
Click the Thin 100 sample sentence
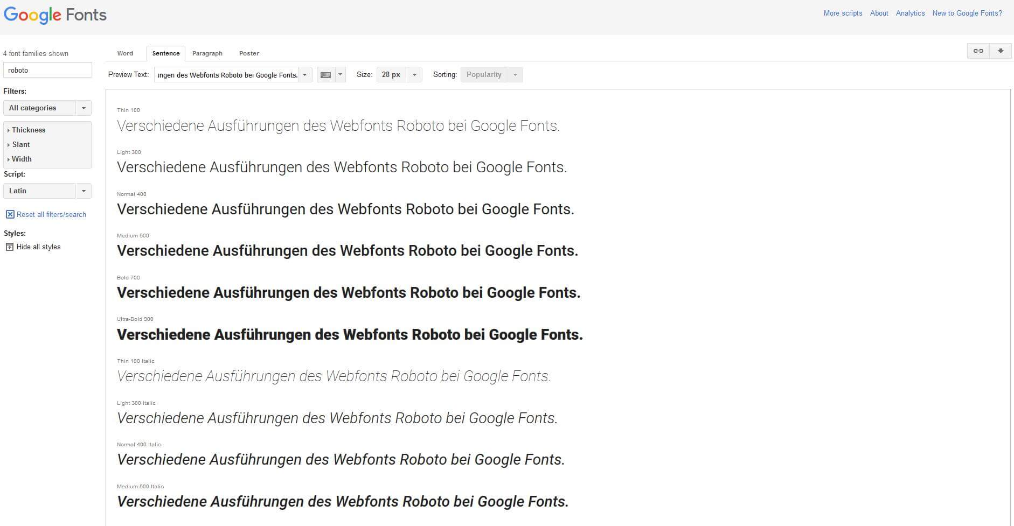[338, 126]
